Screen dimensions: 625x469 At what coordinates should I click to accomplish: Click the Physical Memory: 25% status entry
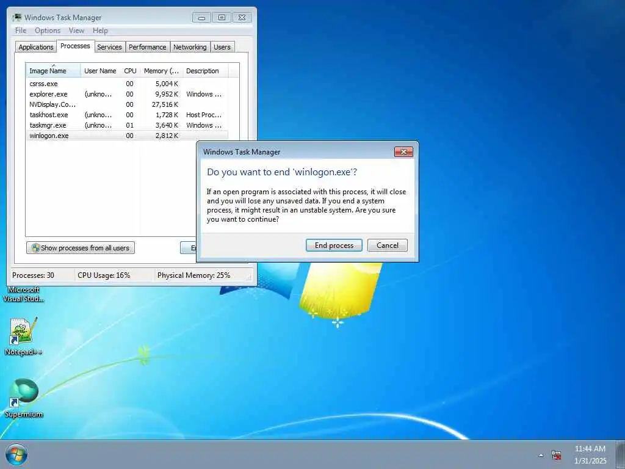click(x=193, y=275)
